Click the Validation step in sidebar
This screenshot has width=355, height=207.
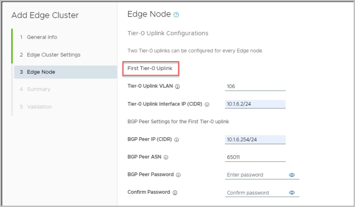click(x=39, y=107)
